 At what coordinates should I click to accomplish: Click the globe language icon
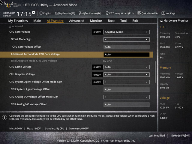pyautogui.click(x=41, y=13)
